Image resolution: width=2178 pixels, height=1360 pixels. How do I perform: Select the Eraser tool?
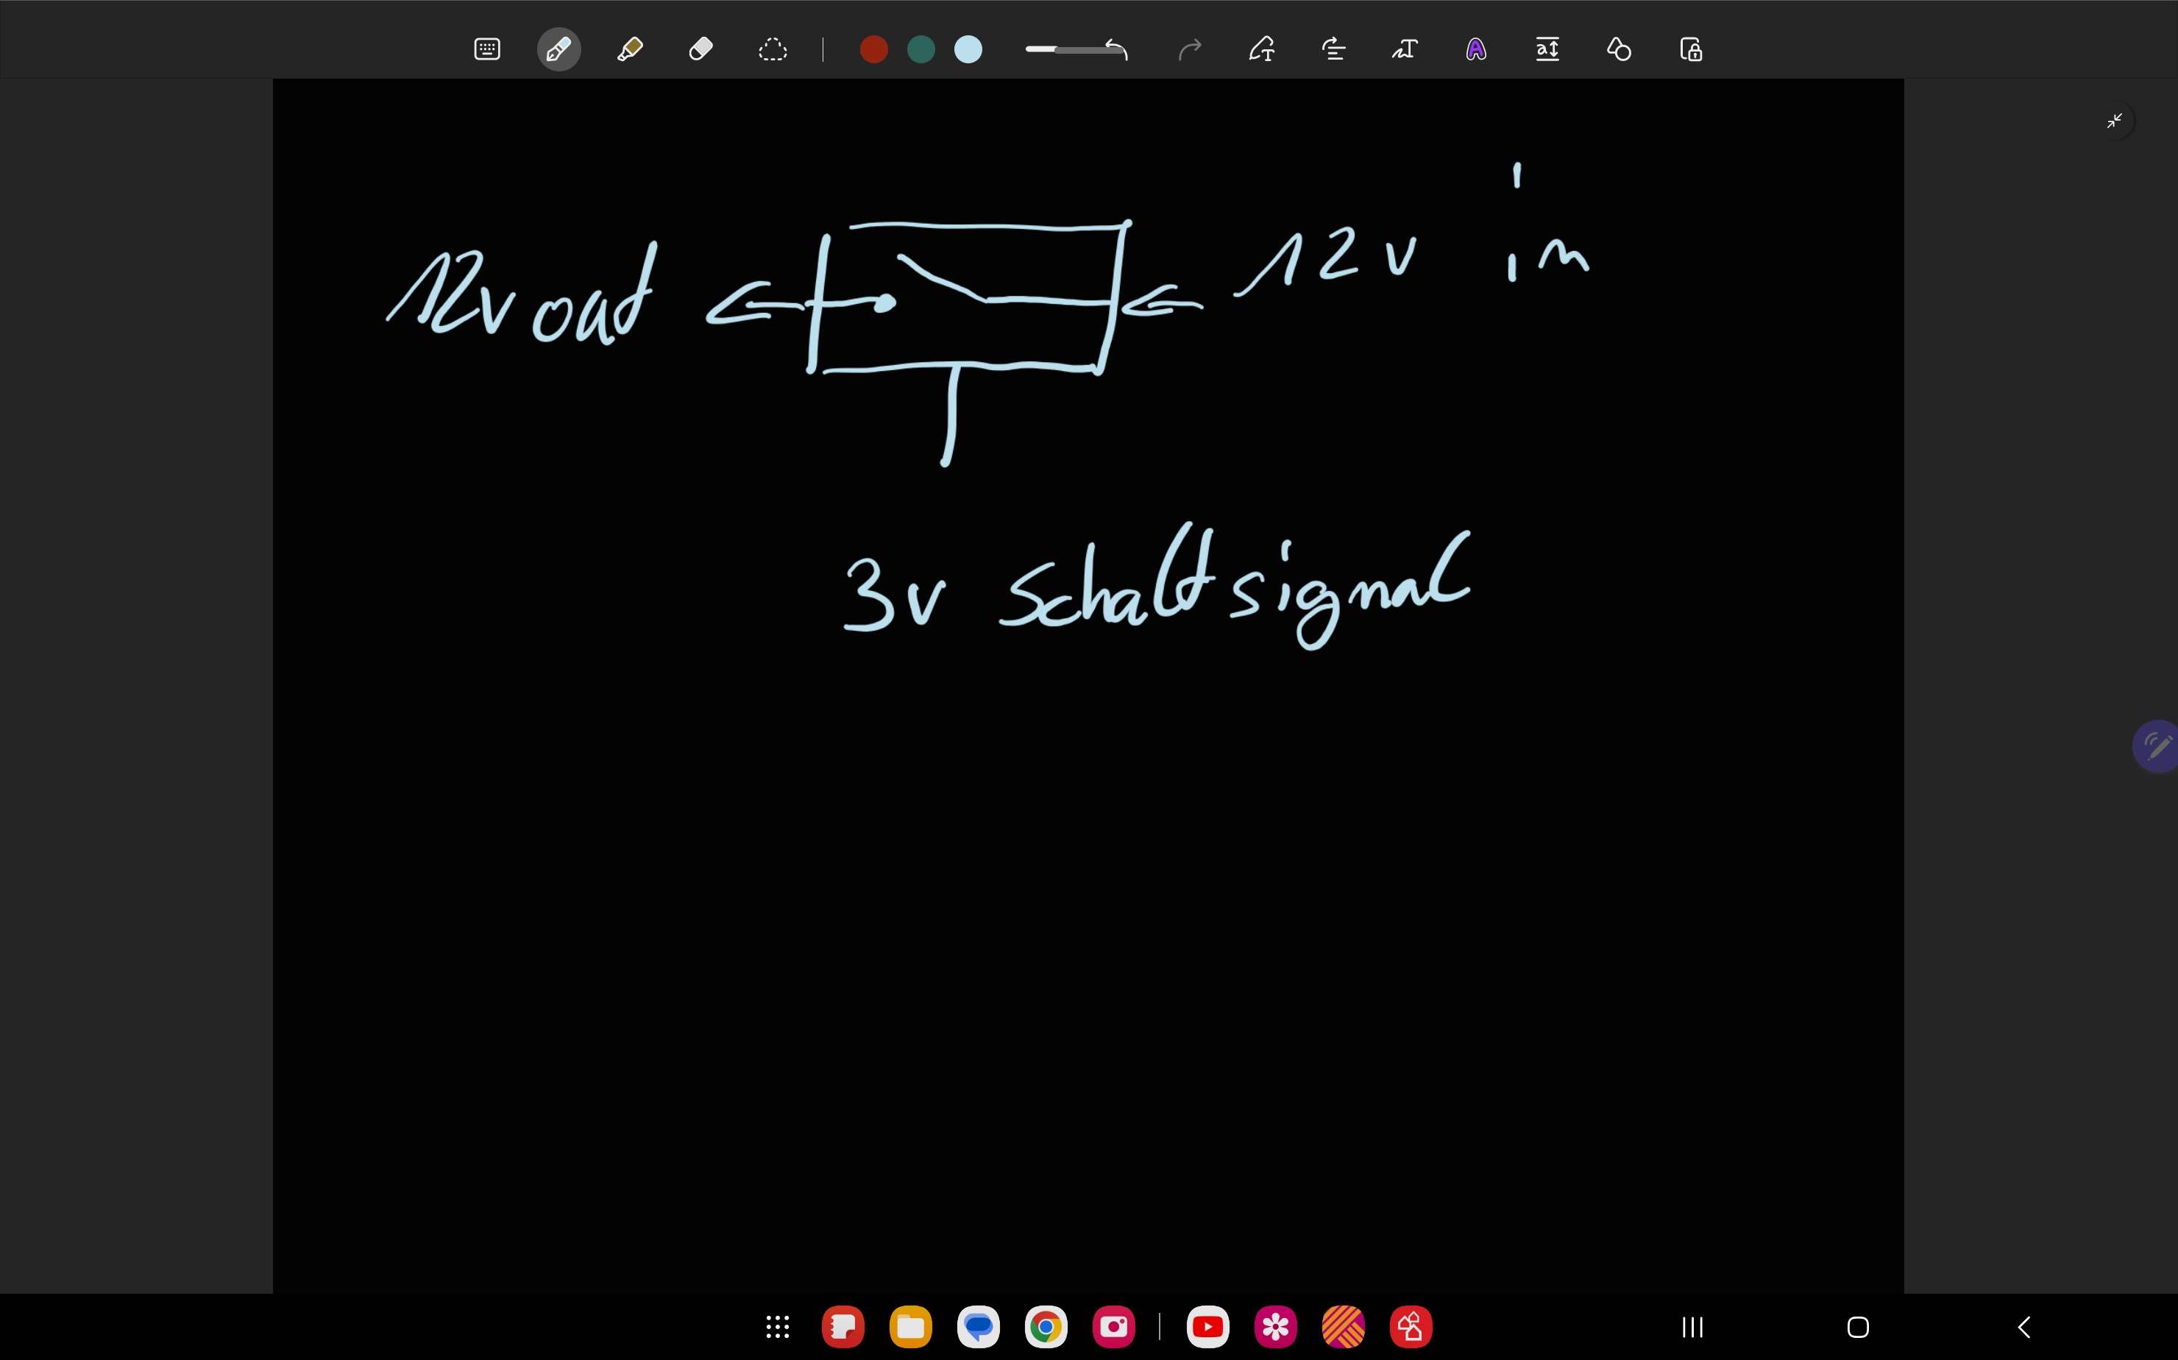click(x=700, y=49)
